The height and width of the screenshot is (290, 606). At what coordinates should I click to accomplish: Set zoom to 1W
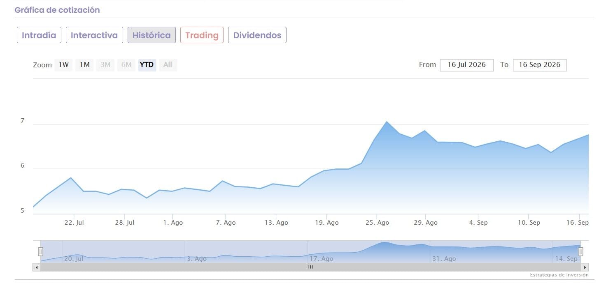pos(63,65)
